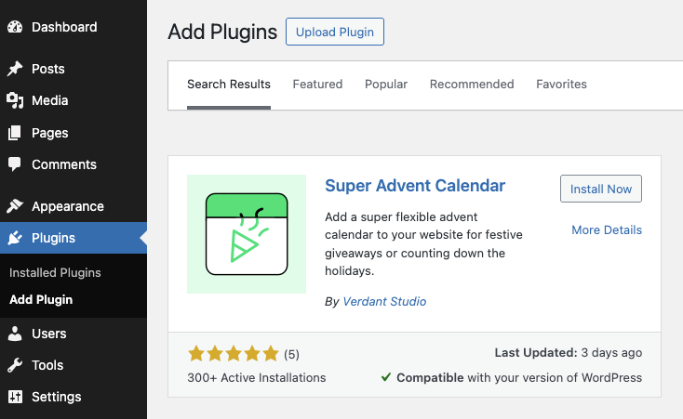Open Media via its camera icon
The width and height of the screenshot is (683, 419).
15,100
